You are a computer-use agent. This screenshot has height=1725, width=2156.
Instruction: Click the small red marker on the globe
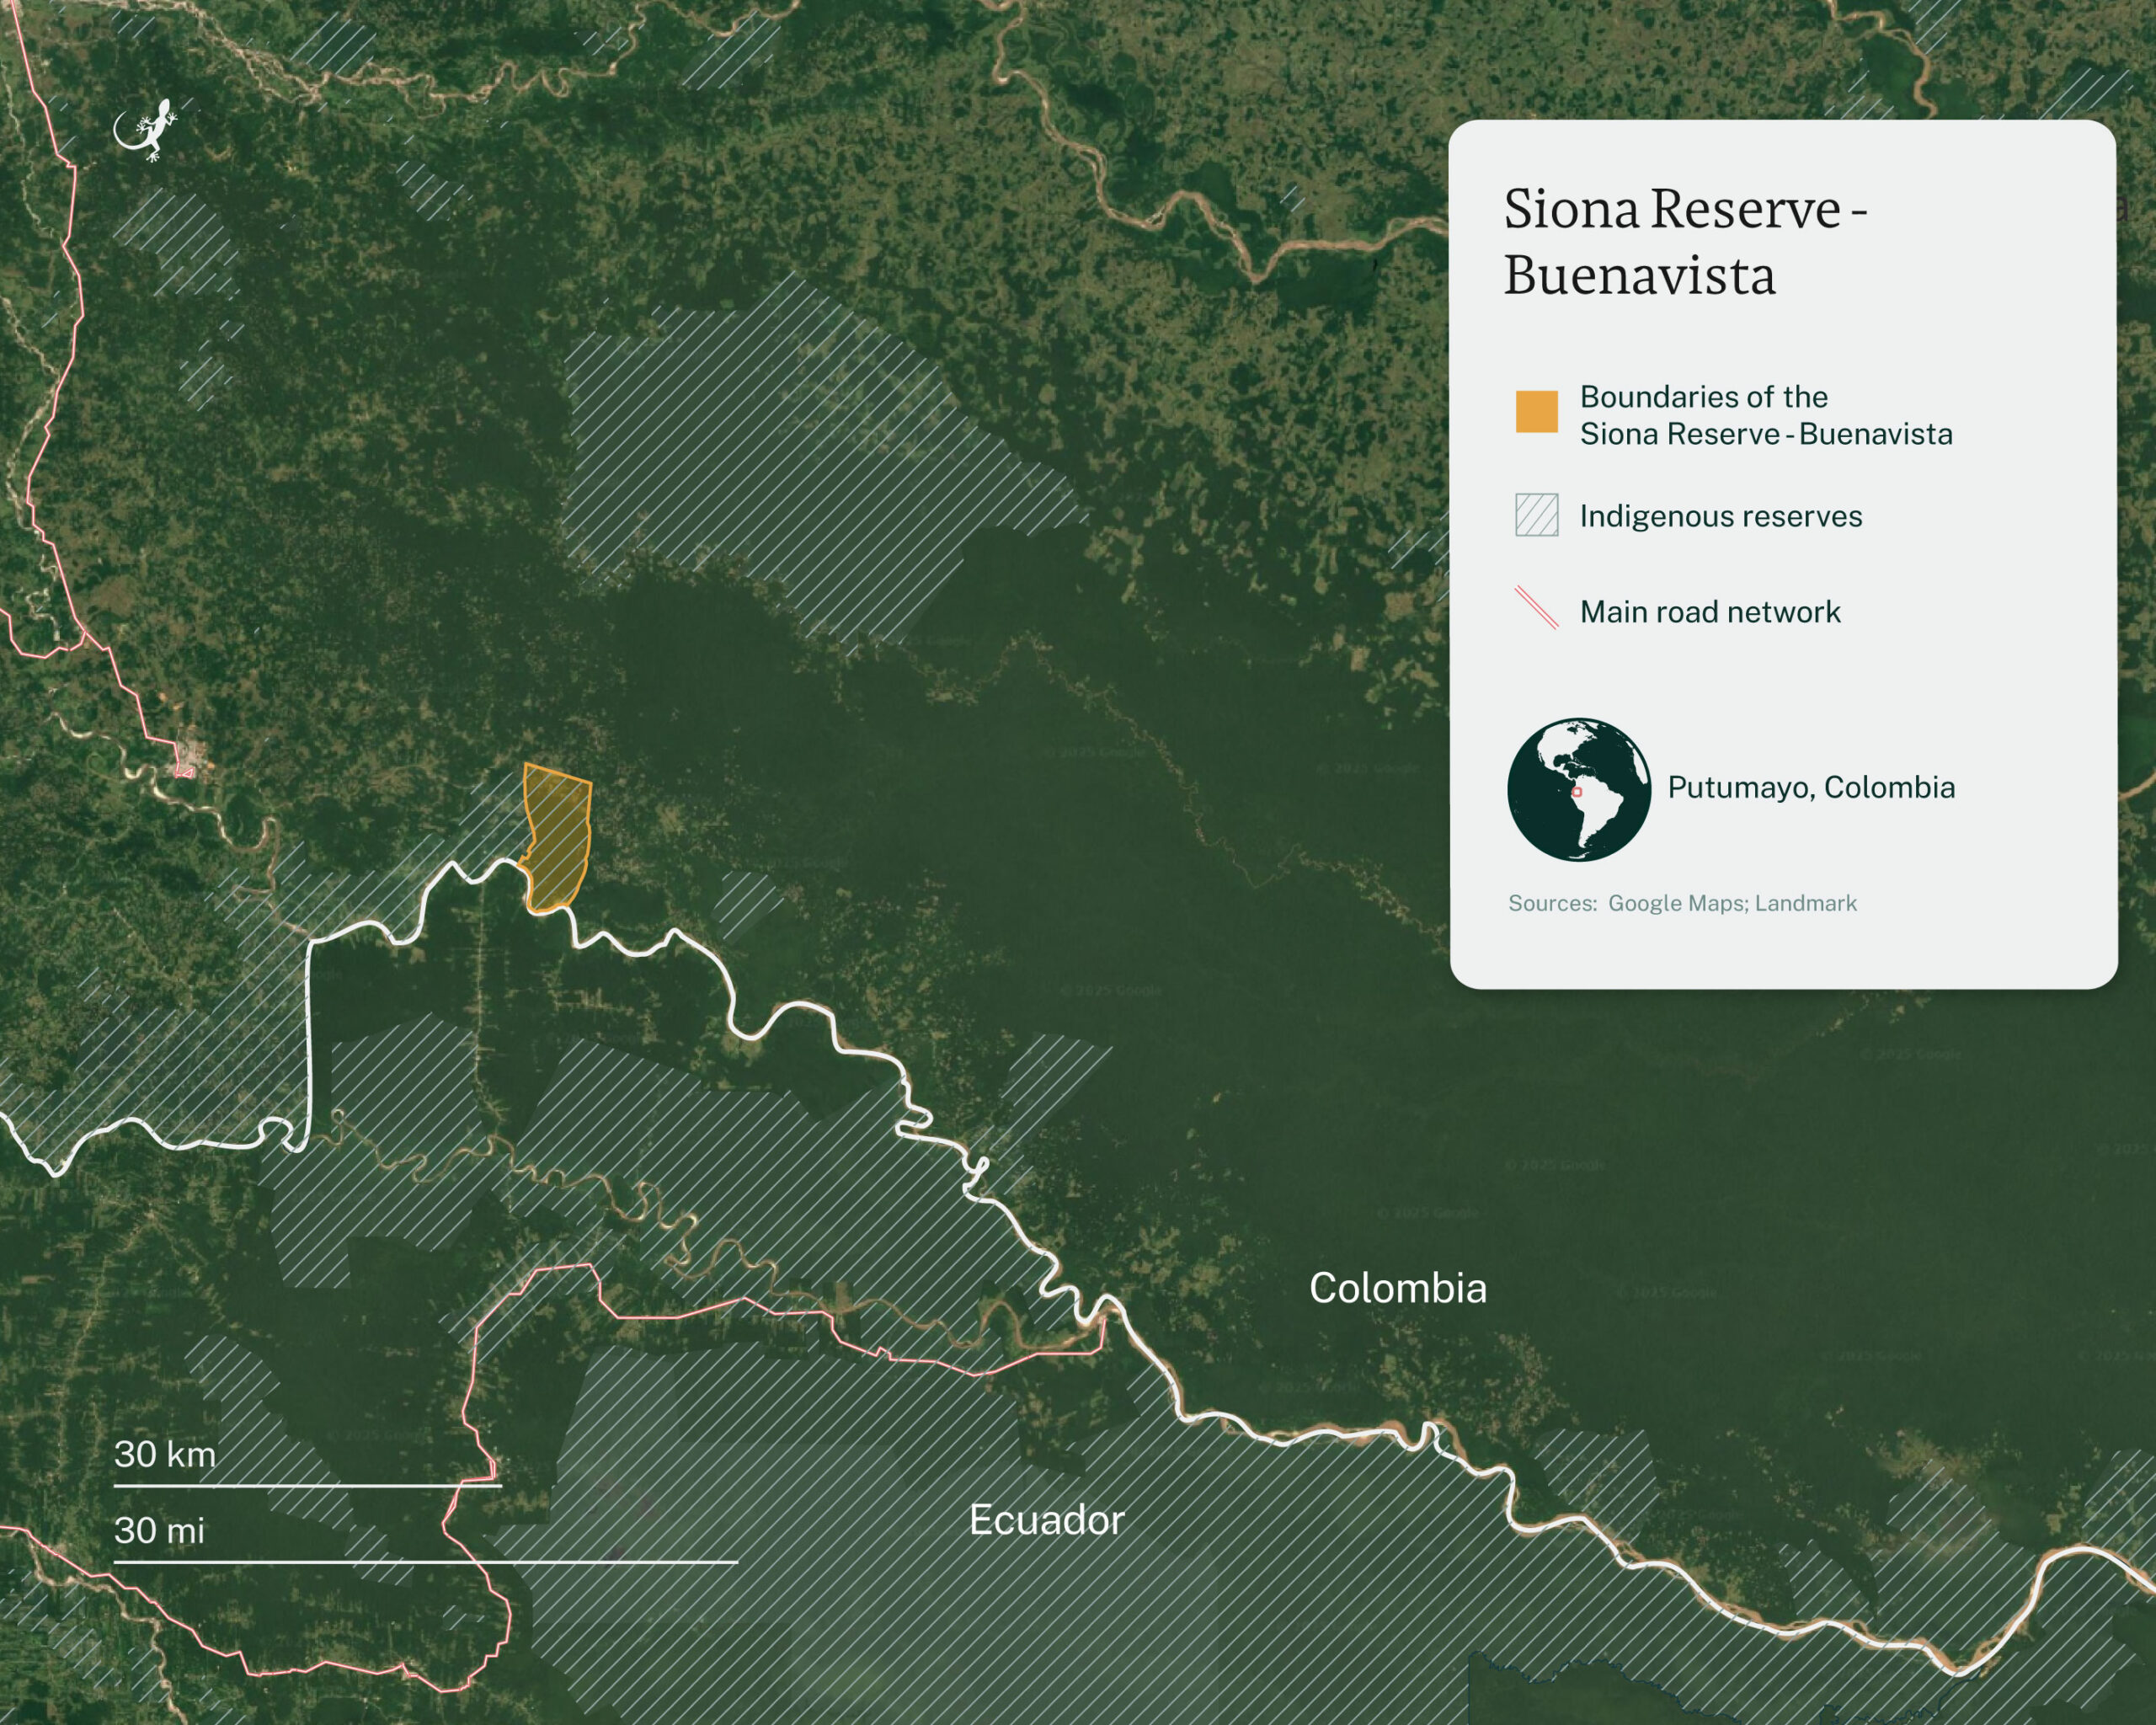1577,792
